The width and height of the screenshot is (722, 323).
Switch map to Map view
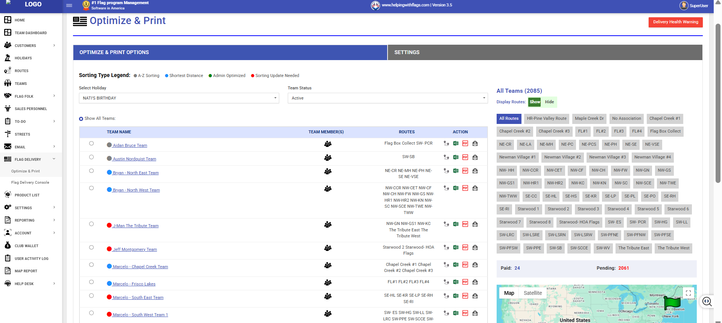click(509, 293)
